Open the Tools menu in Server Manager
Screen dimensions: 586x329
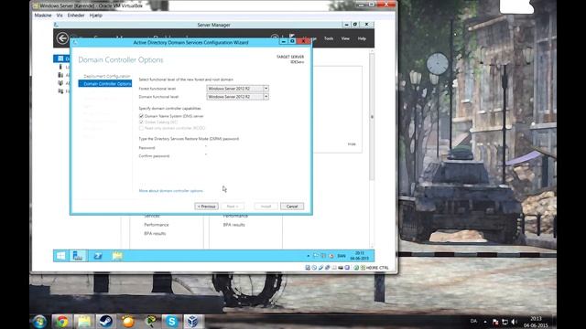click(x=329, y=38)
